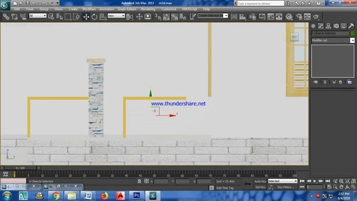Screen dimensions: 357x201
Task: Open the Edit menu
Action: [x=17, y=9]
